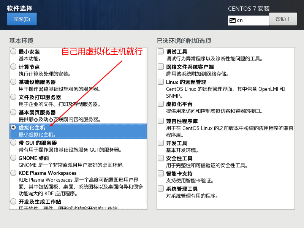Image resolution: width=304 pixels, height=228 pixels.
Task: Select the 虚拟化主机 radio button
Action: (x=13, y=127)
